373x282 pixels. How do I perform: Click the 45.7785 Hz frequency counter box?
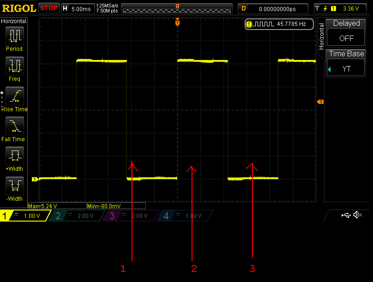pos(279,24)
